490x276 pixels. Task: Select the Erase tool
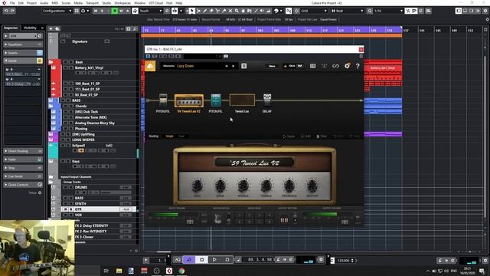click(x=211, y=11)
